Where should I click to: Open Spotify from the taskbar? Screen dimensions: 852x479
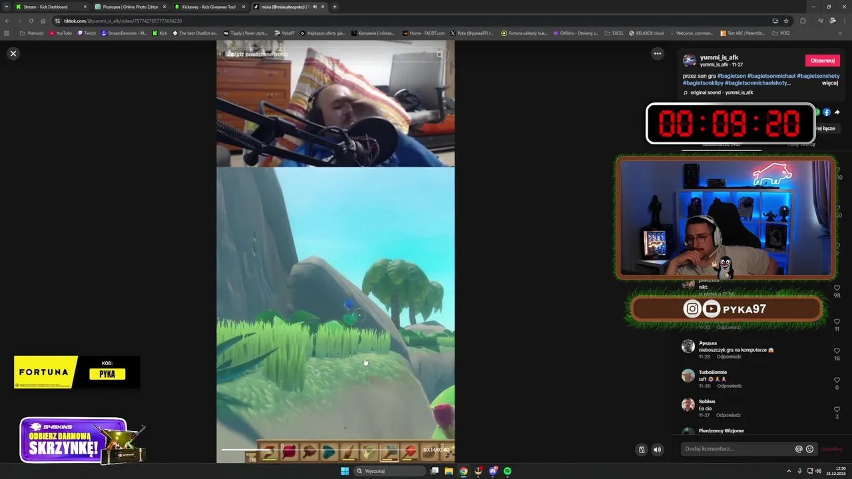tap(507, 471)
